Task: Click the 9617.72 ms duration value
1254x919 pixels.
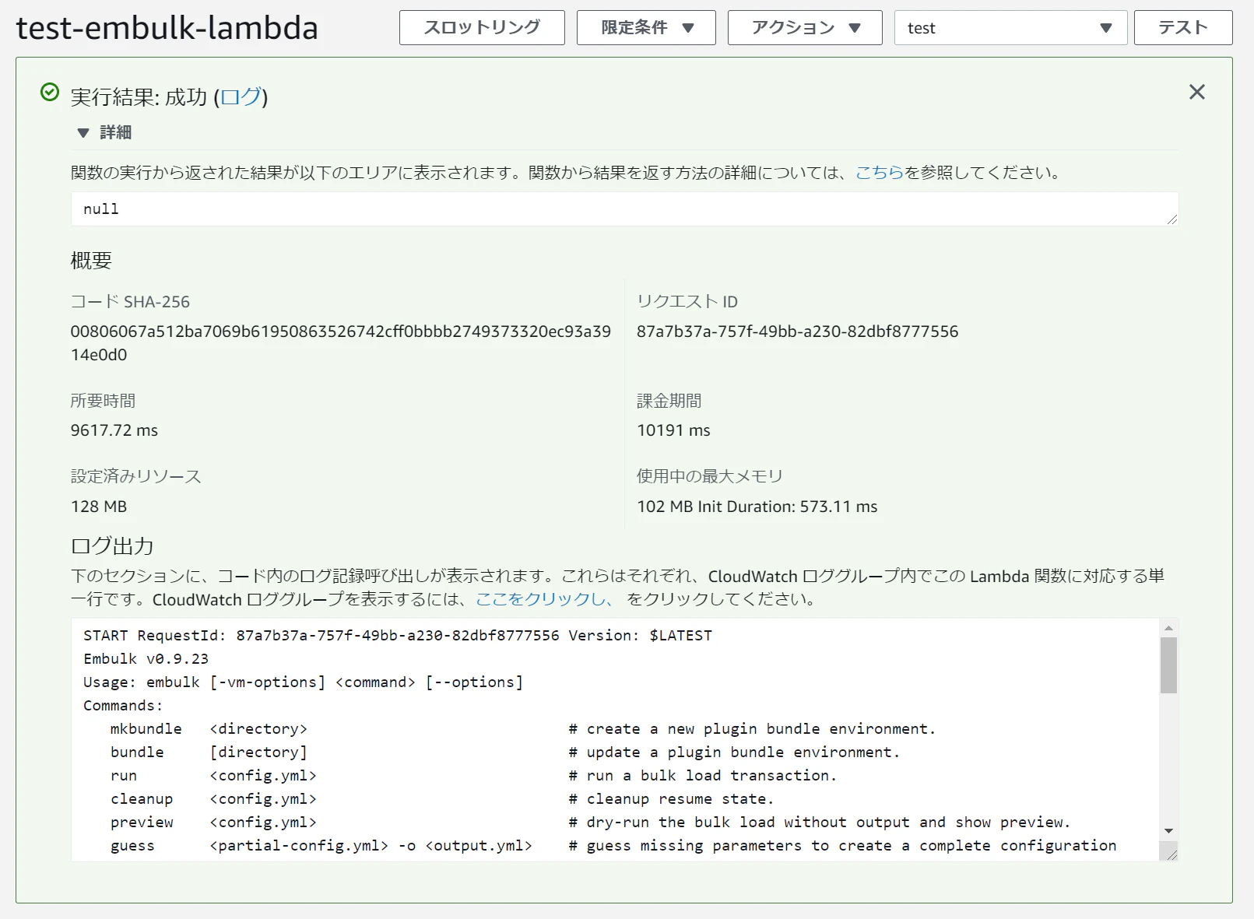Action: click(x=114, y=430)
